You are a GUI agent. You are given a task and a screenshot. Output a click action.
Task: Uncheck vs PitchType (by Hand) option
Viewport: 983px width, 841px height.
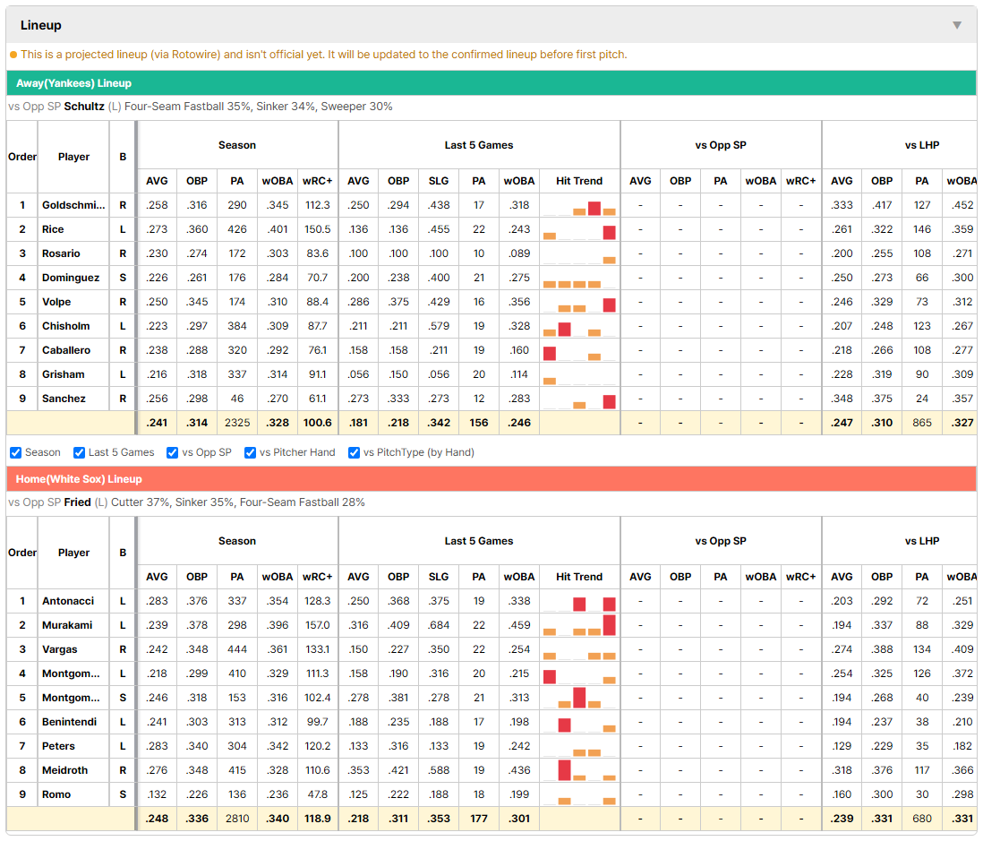click(355, 452)
